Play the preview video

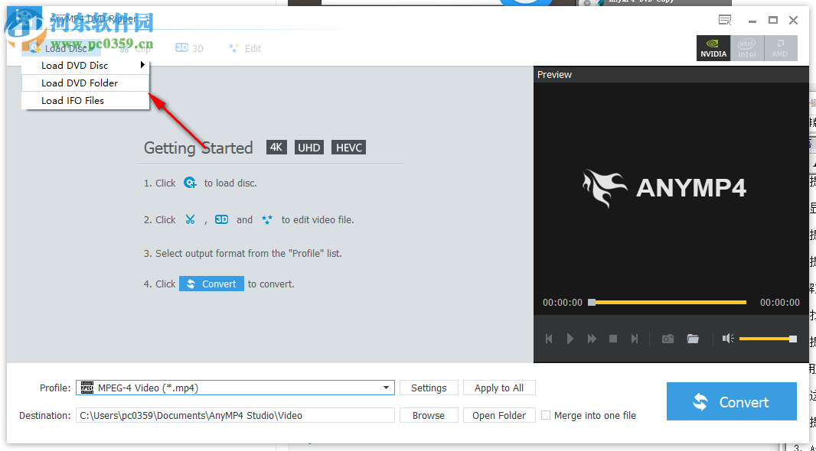570,339
